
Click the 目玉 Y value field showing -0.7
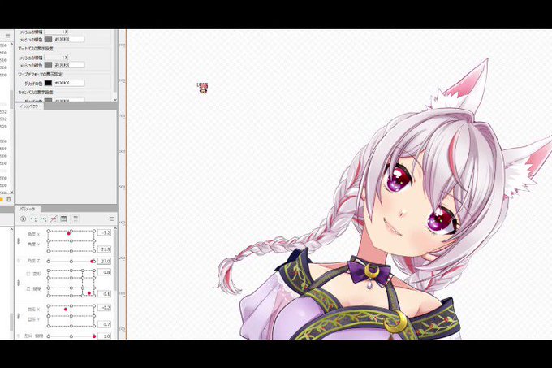(105, 324)
